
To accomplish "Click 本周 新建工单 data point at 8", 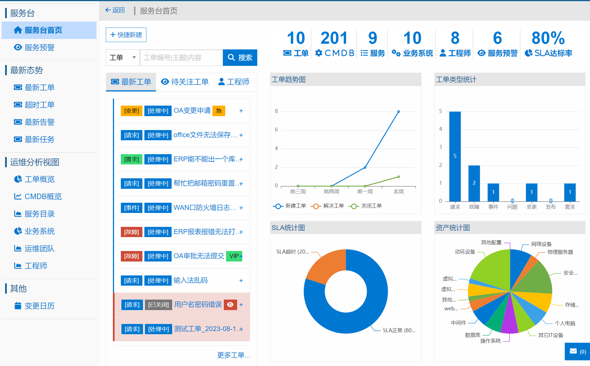I will (399, 112).
